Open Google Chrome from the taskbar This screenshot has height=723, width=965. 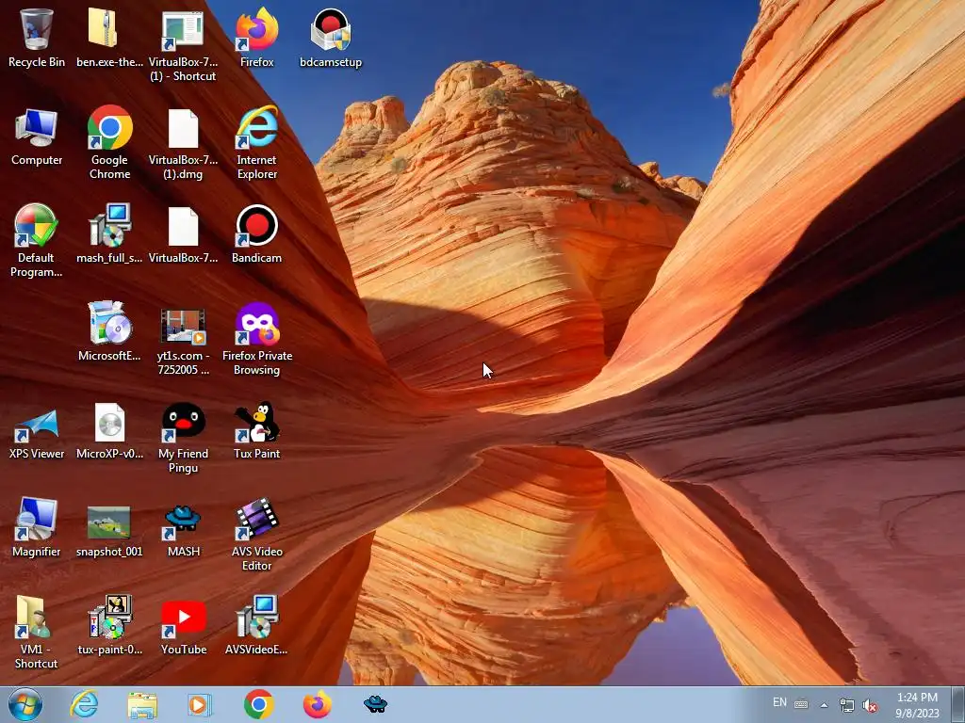coord(258,704)
